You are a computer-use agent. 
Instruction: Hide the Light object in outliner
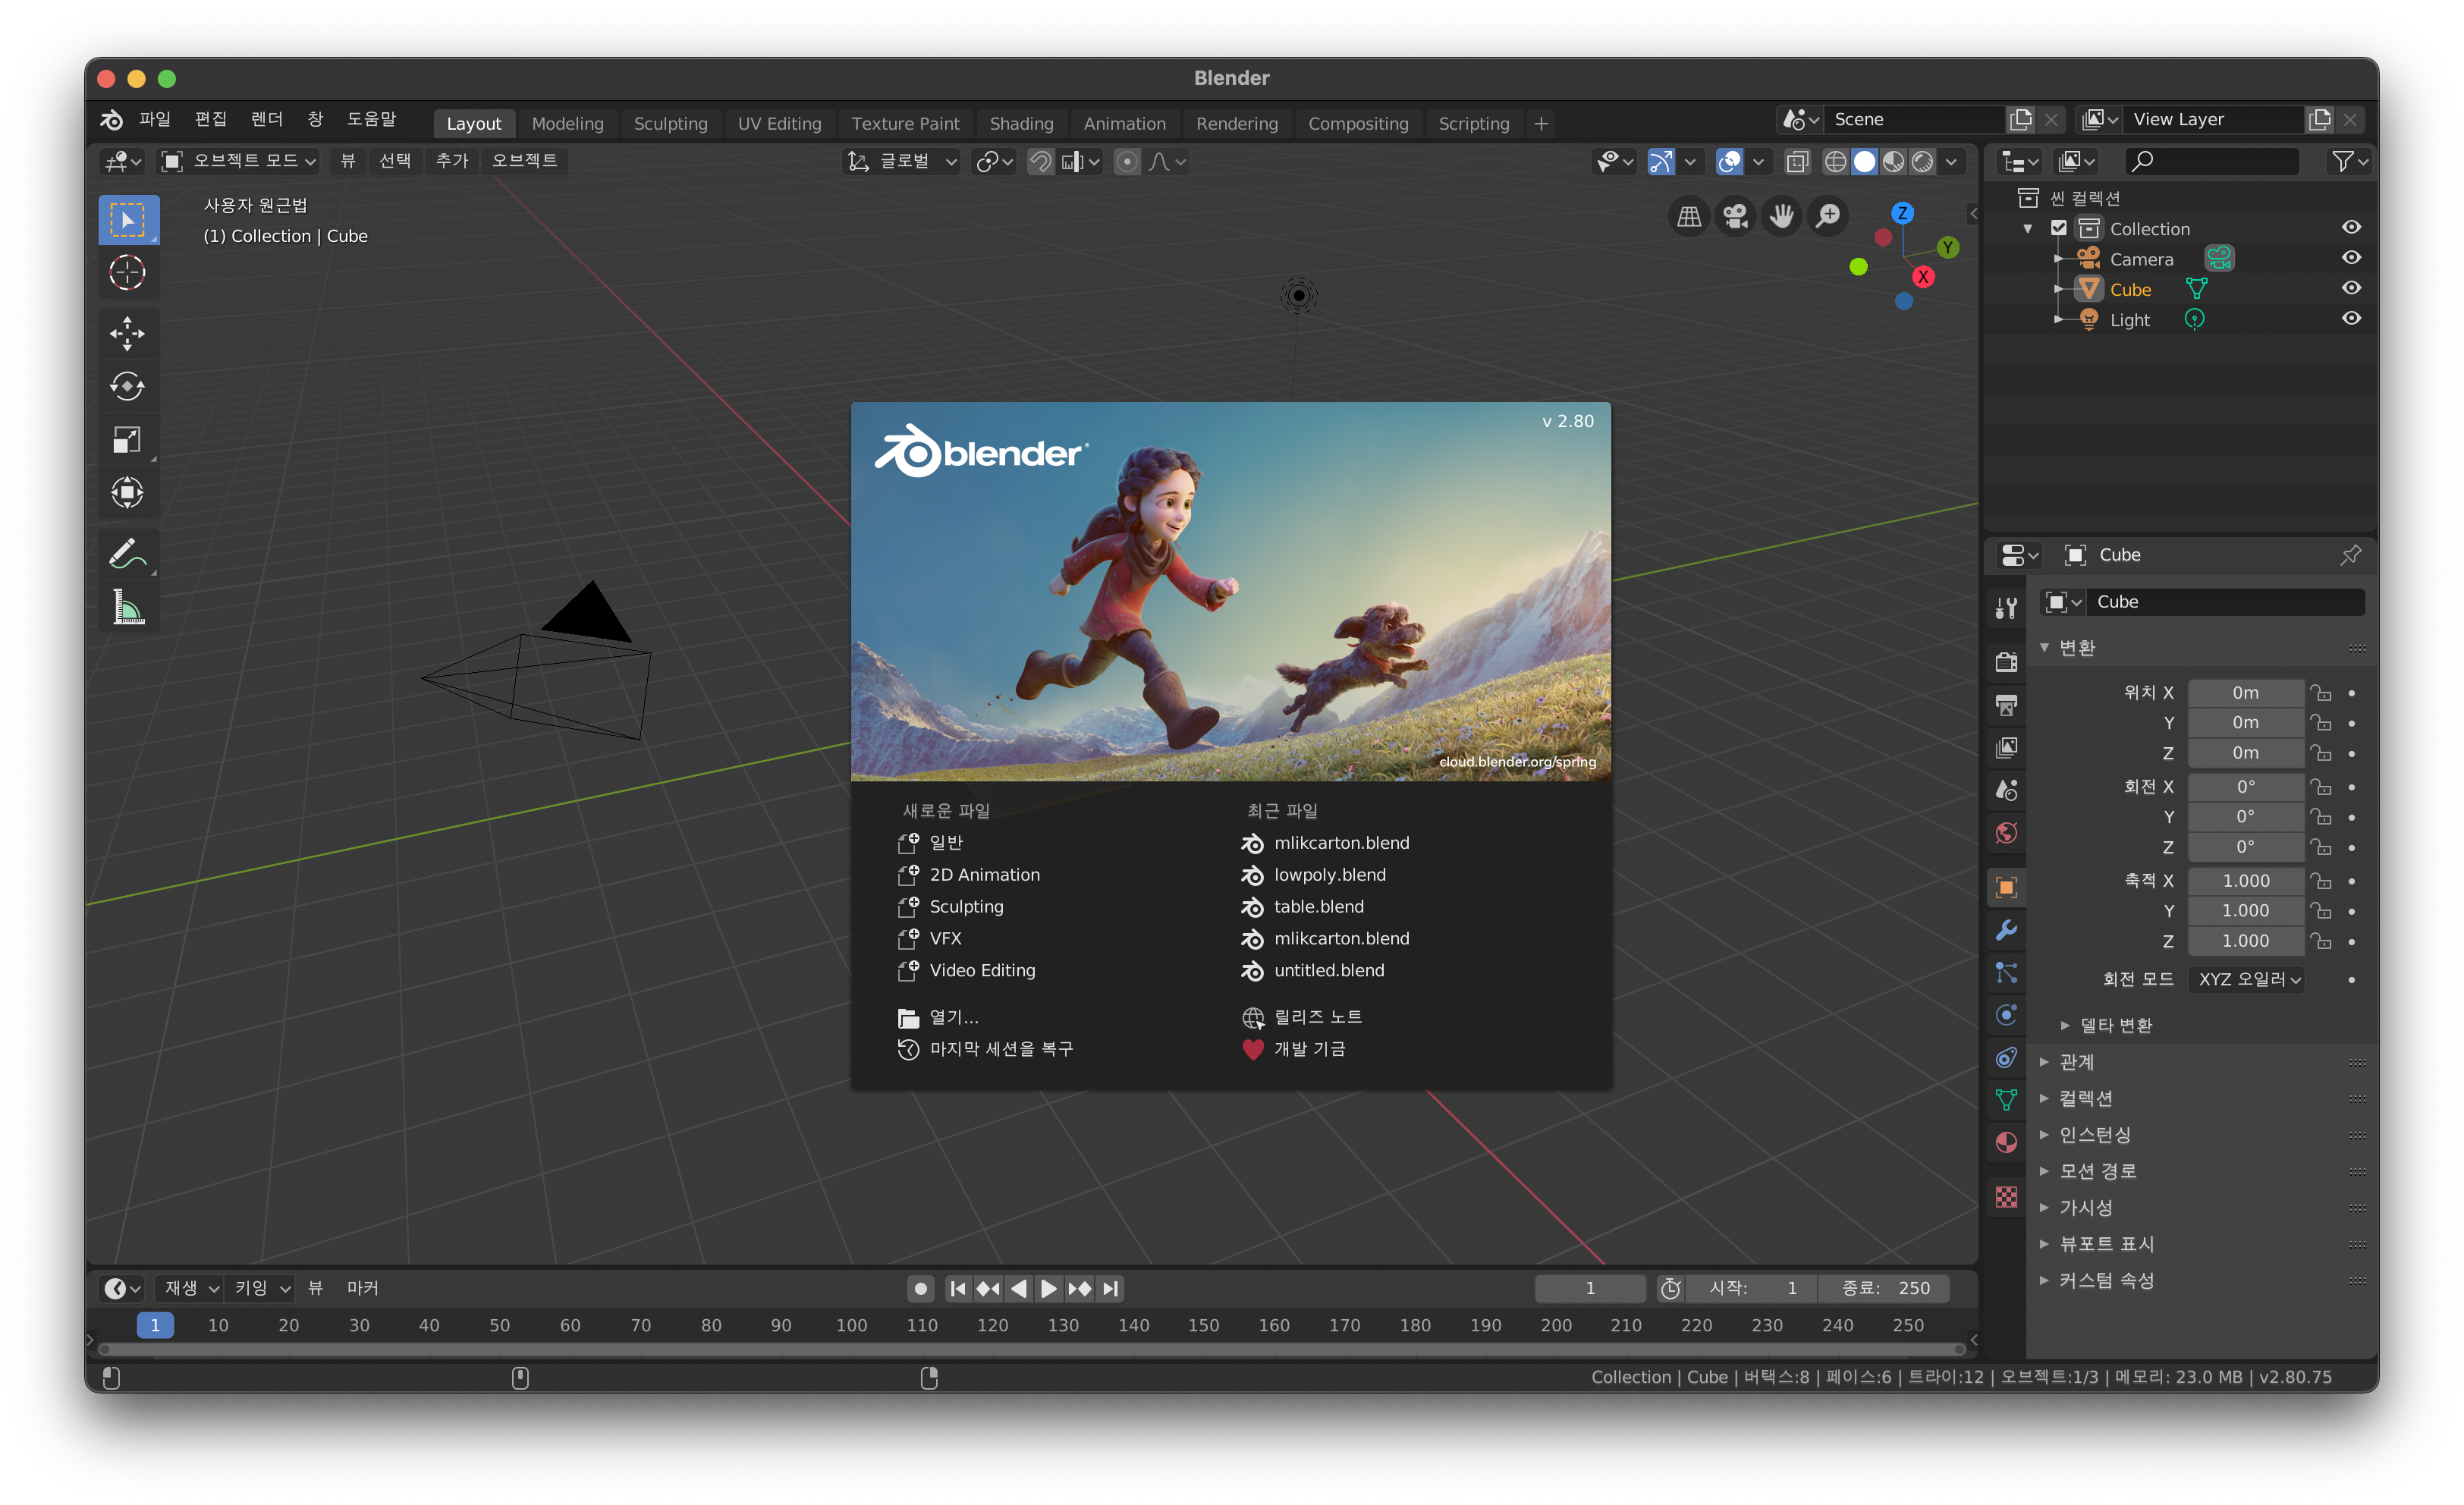(x=2351, y=319)
